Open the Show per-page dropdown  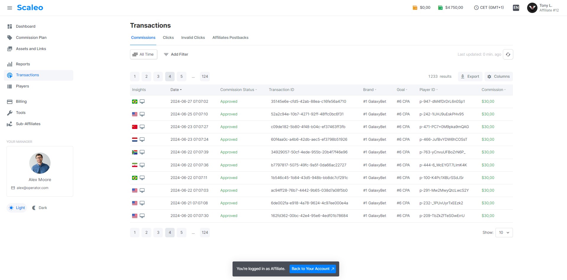click(504, 232)
